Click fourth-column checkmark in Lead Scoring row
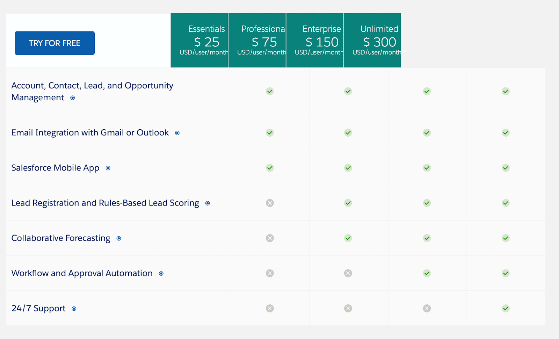Viewport: 559px width, 339px height. pyautogui.click(x=506, y=203)
